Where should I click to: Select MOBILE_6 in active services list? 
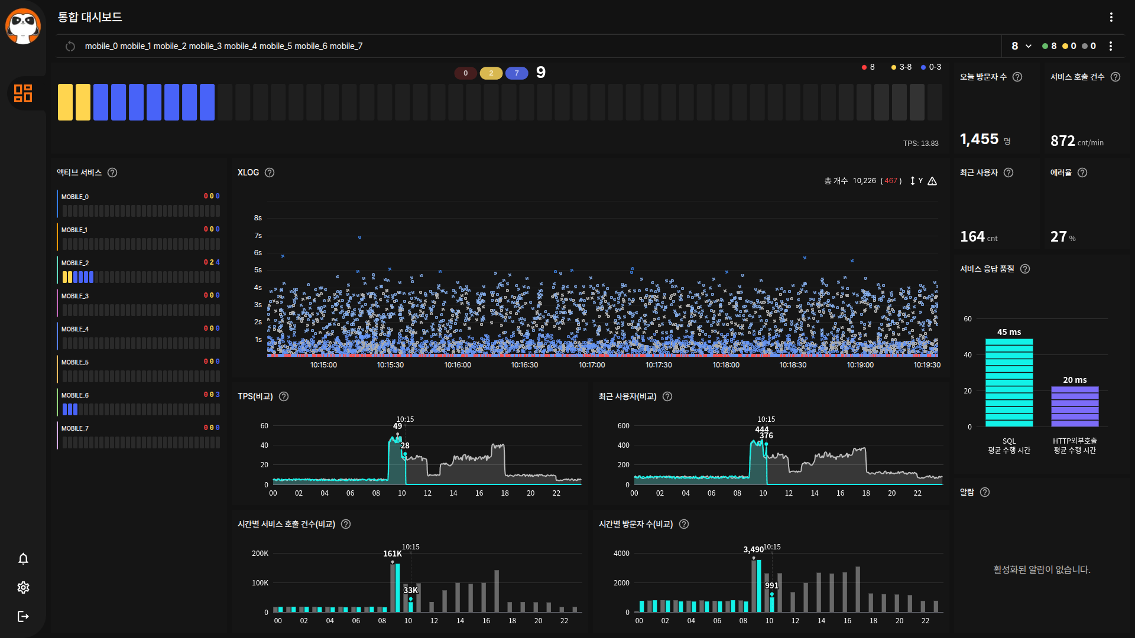pos(75,395)
